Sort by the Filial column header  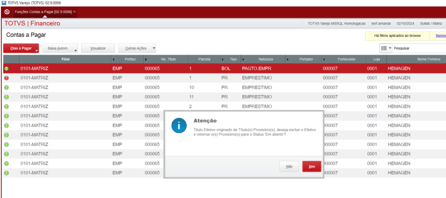pos(65,59)
